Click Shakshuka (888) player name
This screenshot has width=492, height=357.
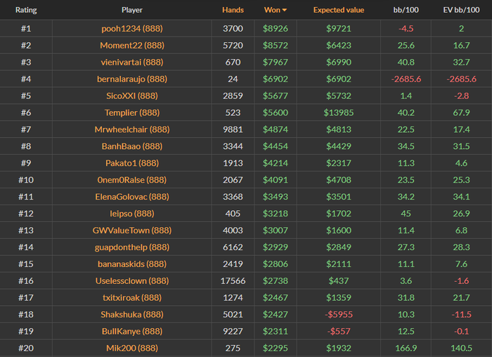pos(132,315)
